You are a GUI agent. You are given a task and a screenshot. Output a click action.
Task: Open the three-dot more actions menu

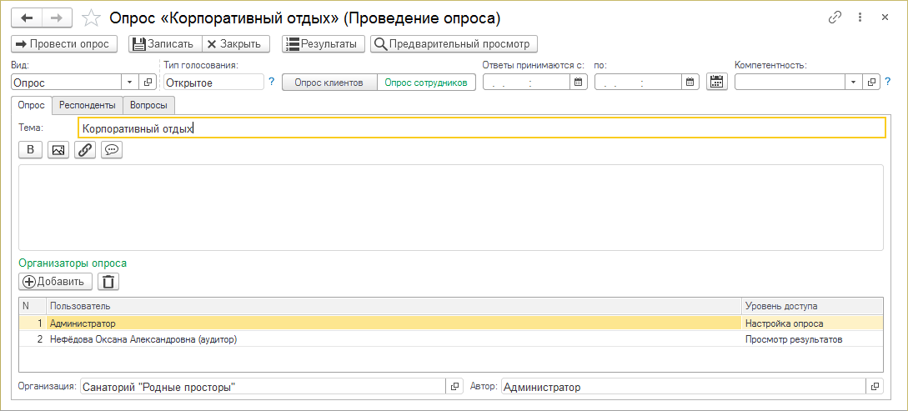pyautogui.click(x=860, y=17)
